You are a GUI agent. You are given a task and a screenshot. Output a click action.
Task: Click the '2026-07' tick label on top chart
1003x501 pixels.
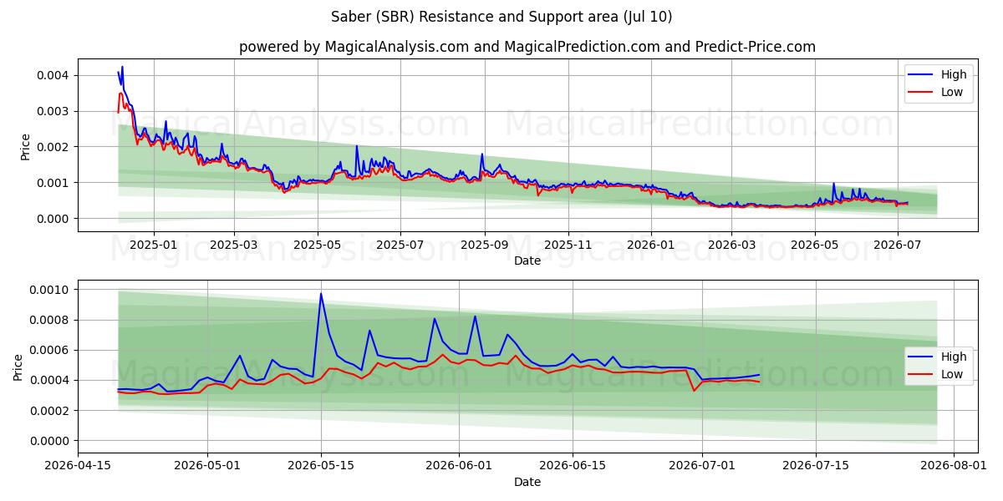click(x=897, y=245)
